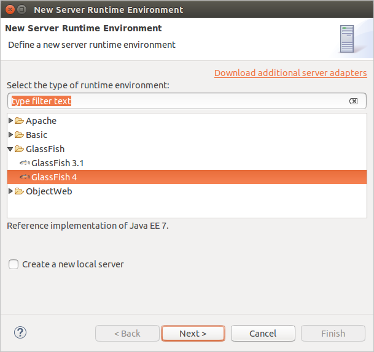
Task: Click the GlassFish 3.1 fish icon
Action: [25, 163]
